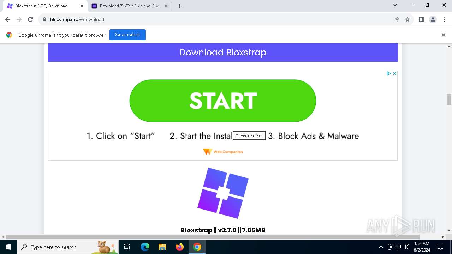Click the Web Companion logo in the ad
This screenshot has width=452, height=254.
(x=223, y=152)
